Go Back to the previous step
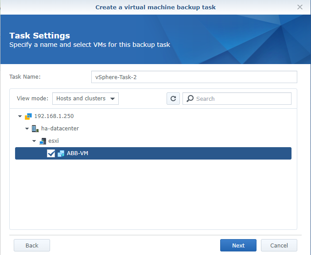This screenshot has width=311, height=255. [x=32, y=245]
